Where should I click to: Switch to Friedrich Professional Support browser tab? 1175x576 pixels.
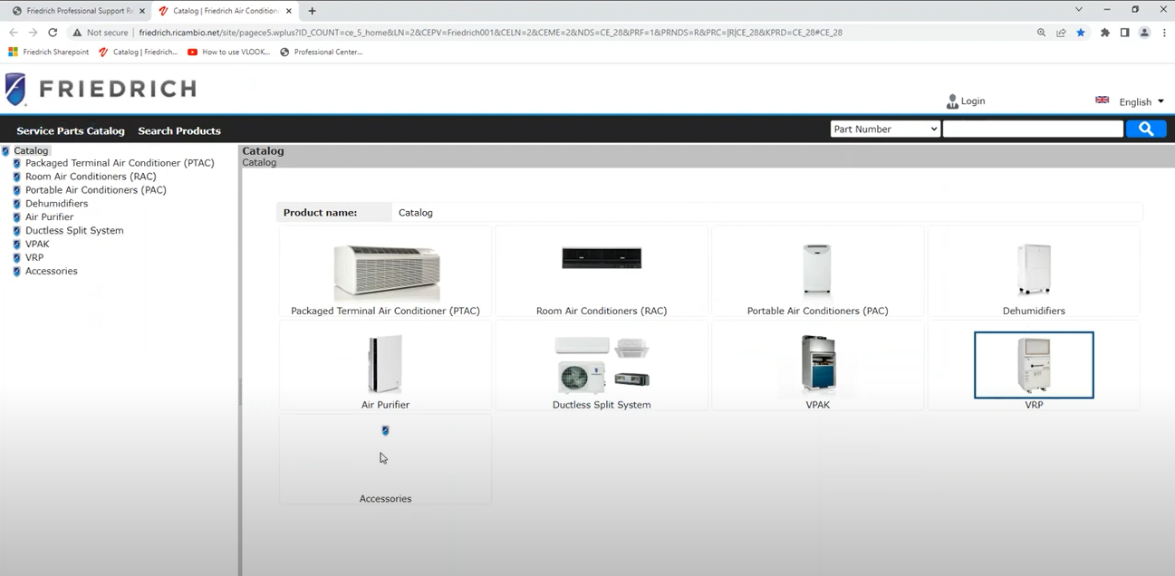click(x=78, y=11)
